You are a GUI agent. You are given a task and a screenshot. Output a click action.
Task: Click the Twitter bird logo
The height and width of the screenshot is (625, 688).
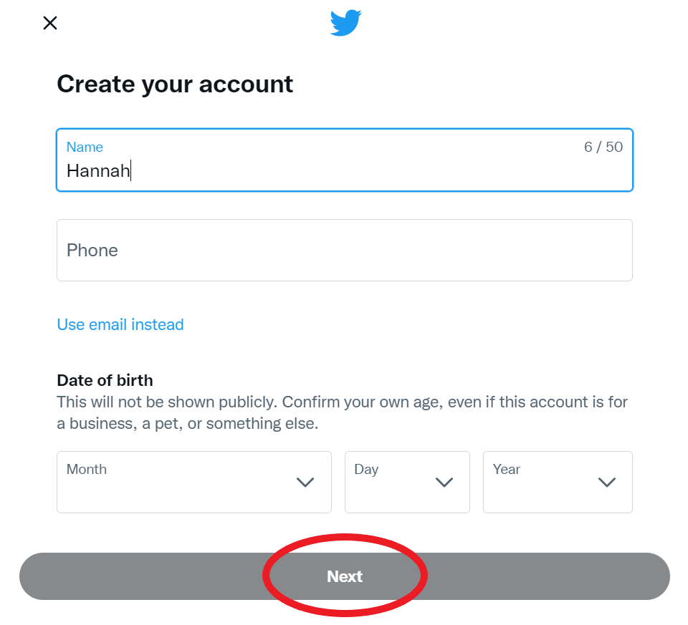click(345, 22)
